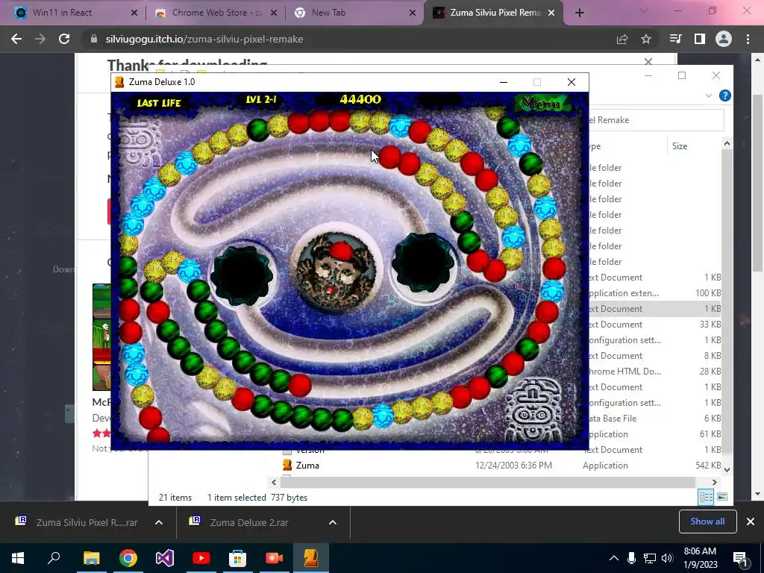
Task: Open clock and date 8:06 AM
Action: pyautogui.click(x=701, y=558)
